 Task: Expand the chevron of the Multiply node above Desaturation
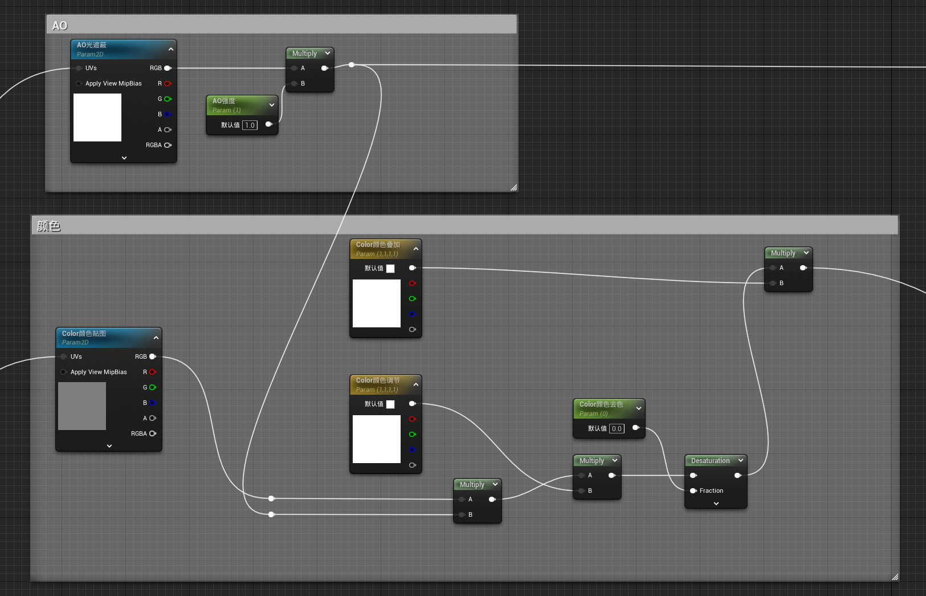[x=806, y=253]
